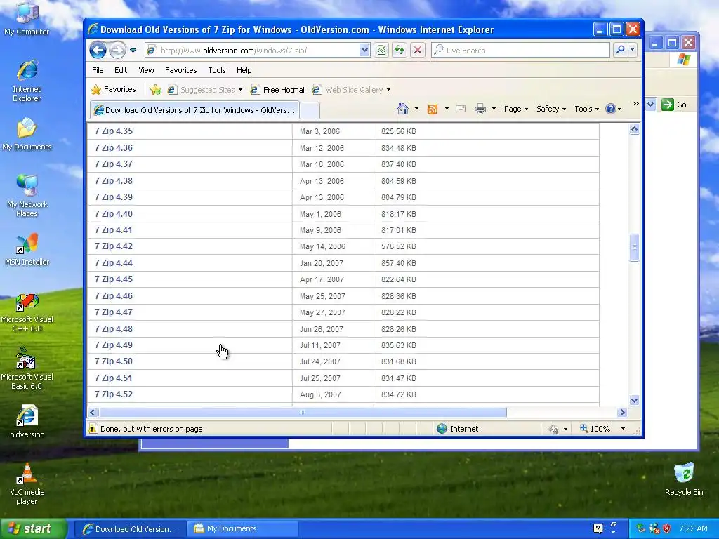Click the vertical scrollbar down arrow
The height and width of the screenshot is (539, 719).
click(634, 401)
